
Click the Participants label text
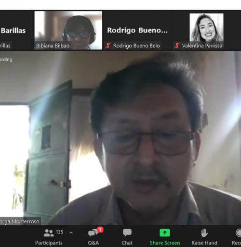49,243
